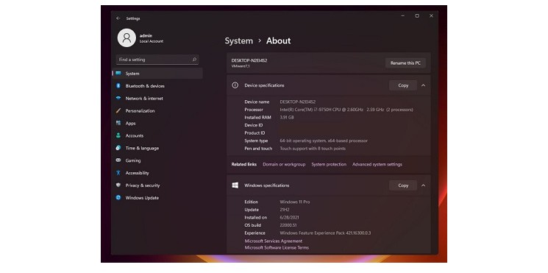Open Advanced system settings link
The image size is (548, 273).
click(x=377, y=164)
